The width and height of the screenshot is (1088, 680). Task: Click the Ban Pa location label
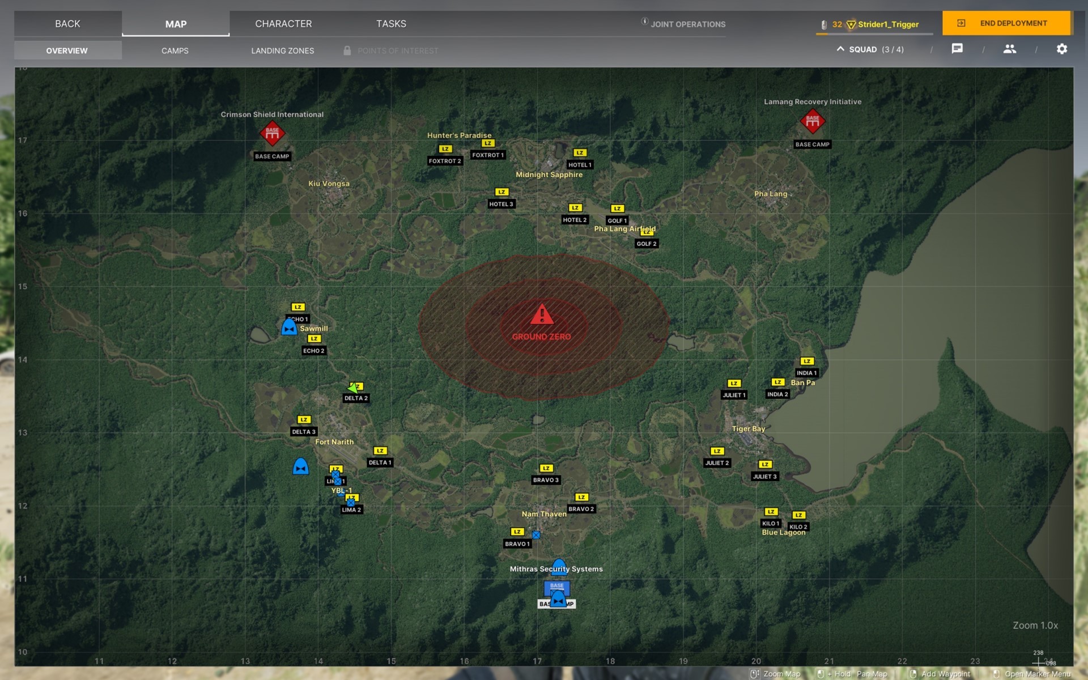pos(803,383)
